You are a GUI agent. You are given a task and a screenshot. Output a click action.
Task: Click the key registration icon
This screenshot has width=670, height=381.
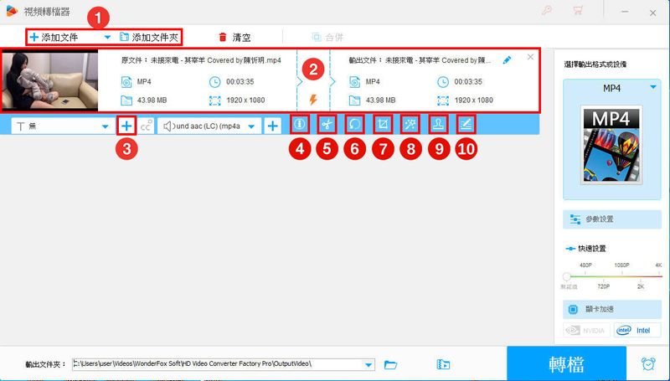click(x=547, y=11)
